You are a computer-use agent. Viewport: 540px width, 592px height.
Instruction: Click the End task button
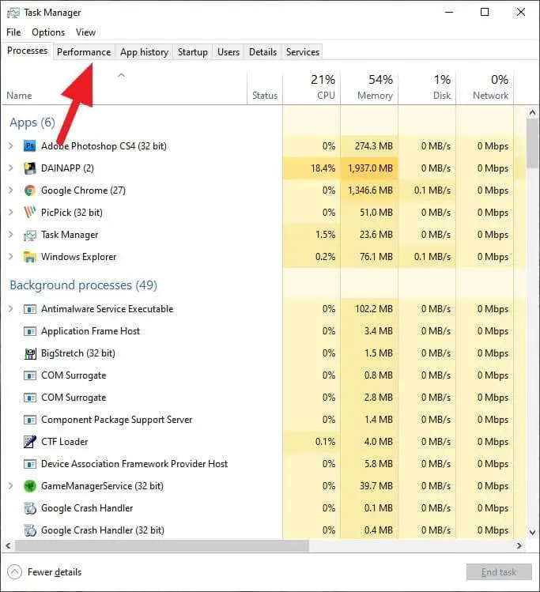[x=499, y=572]
